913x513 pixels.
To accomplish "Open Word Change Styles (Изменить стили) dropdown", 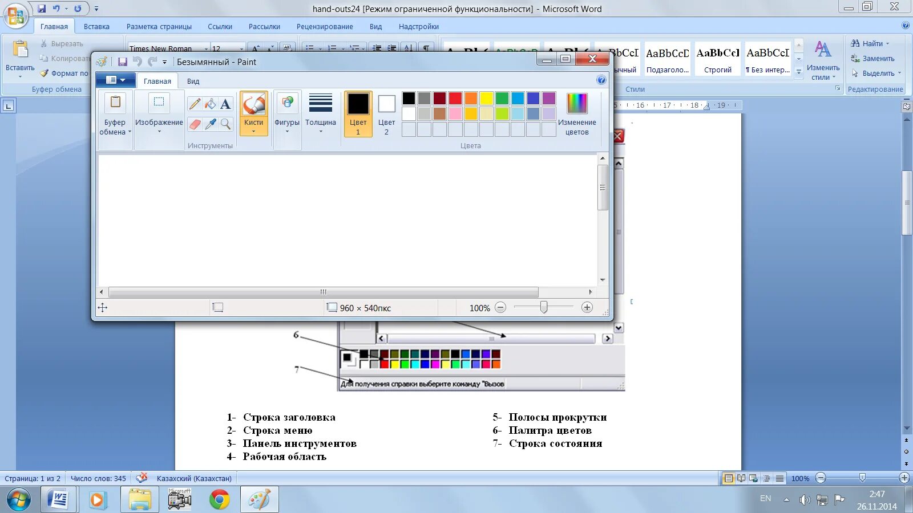I will (823, 60).
